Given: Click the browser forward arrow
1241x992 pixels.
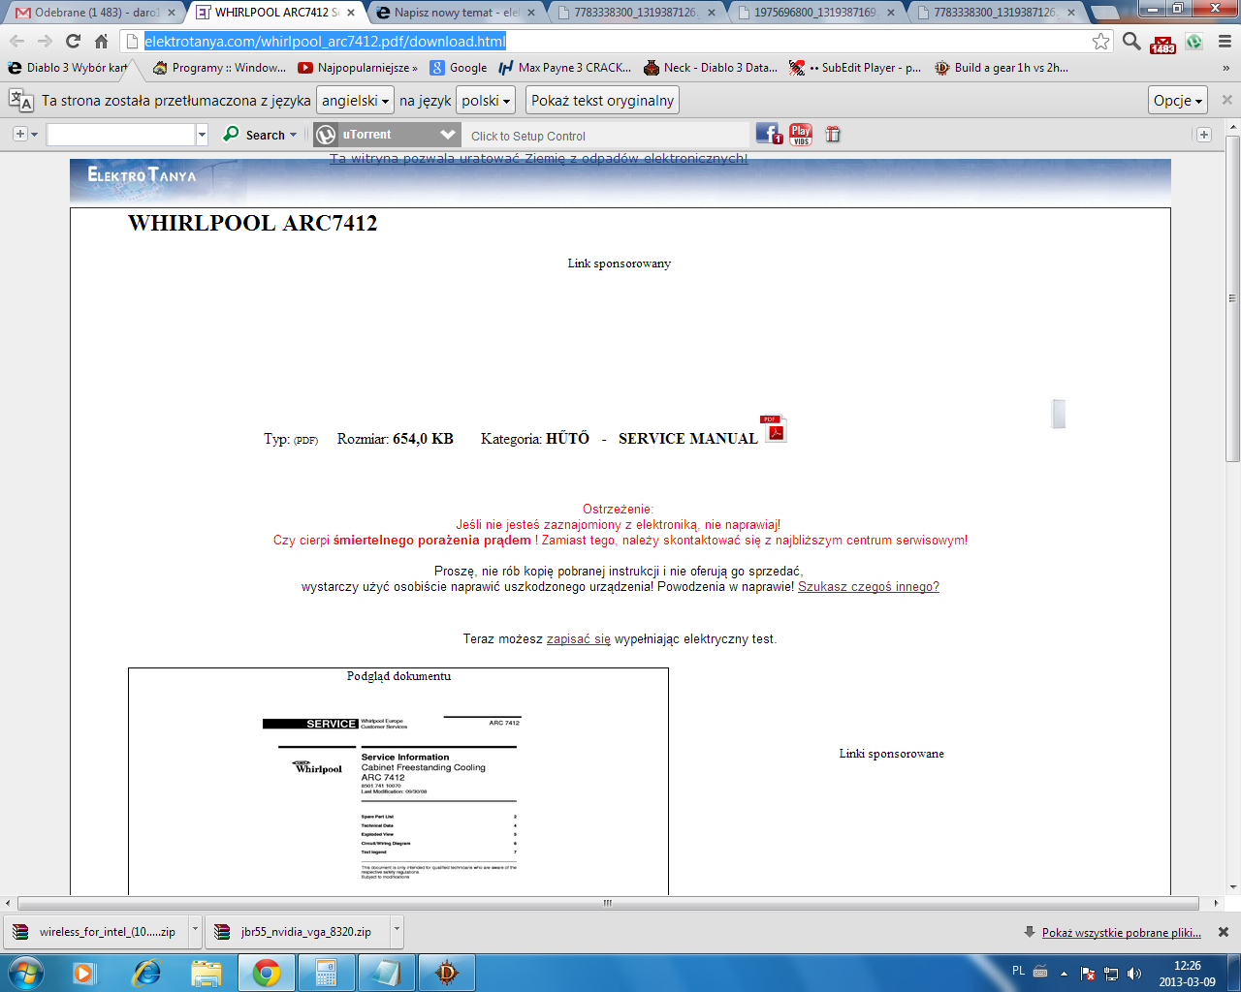Looking at the screenshot, I should (x=45, y=41).
